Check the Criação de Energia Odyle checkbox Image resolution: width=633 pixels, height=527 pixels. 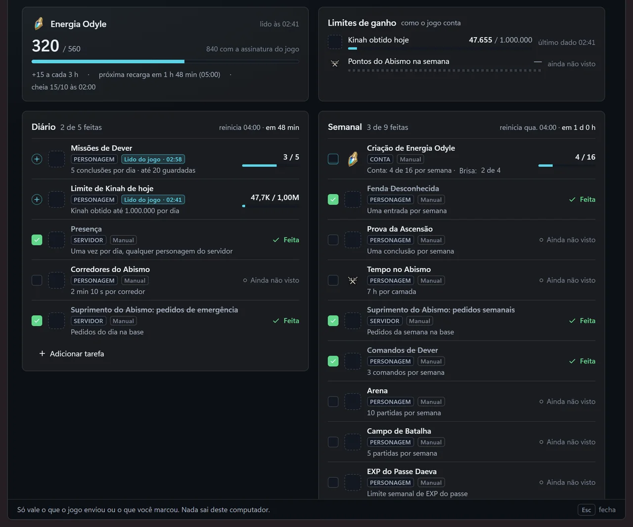point(333,159)
